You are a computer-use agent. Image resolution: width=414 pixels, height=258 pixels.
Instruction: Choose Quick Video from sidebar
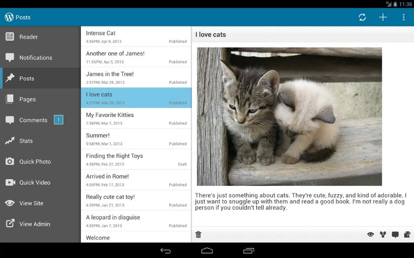click(x=40, y=182)
